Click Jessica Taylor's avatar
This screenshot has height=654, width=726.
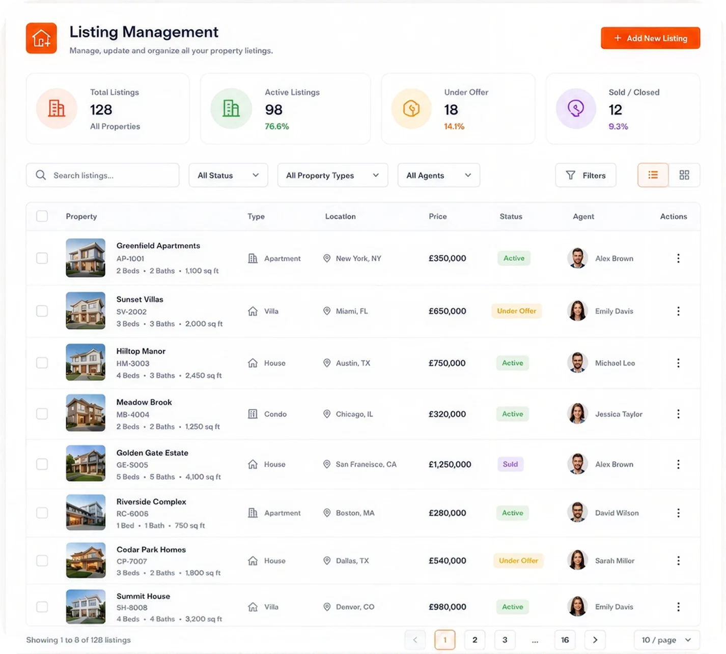pos(577,414)
